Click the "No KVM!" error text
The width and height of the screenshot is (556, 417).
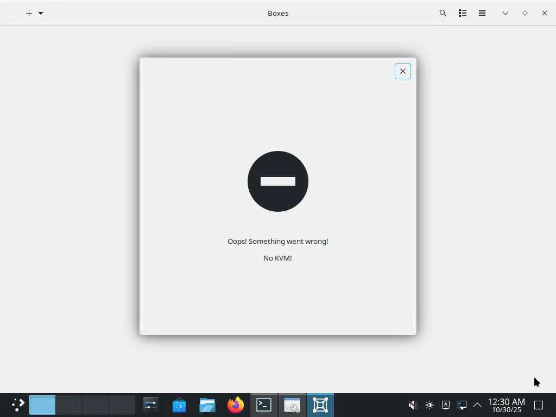pos(277,258)
